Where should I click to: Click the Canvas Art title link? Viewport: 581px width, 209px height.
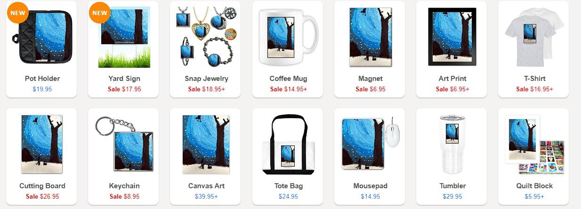click(205, 186)
